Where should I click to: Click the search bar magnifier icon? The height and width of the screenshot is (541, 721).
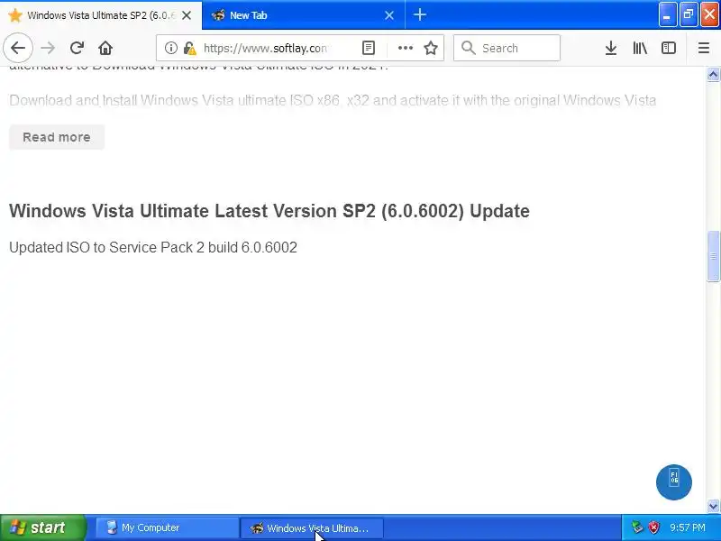[x=468, y=48]
